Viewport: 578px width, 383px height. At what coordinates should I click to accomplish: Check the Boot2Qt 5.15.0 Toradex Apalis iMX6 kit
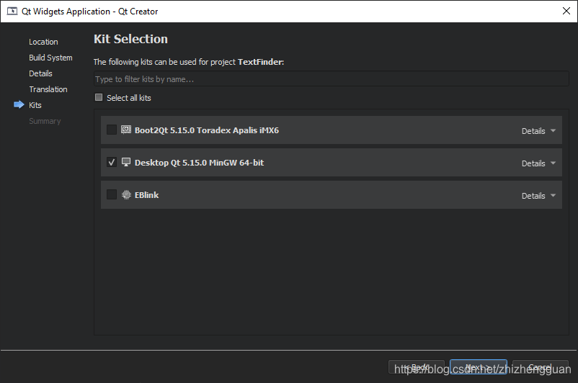pos(112,130)
